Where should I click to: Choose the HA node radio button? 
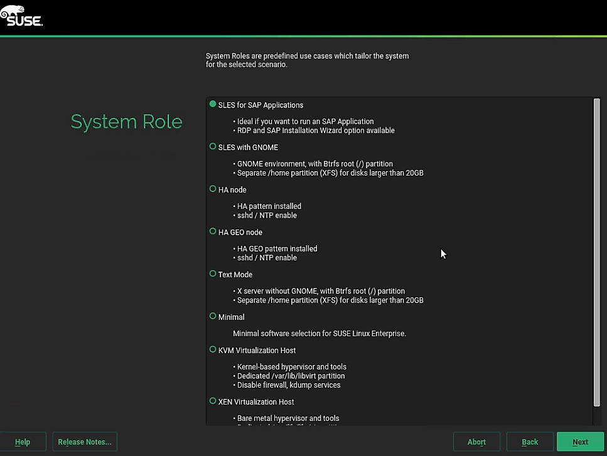[x=213, y=189]
